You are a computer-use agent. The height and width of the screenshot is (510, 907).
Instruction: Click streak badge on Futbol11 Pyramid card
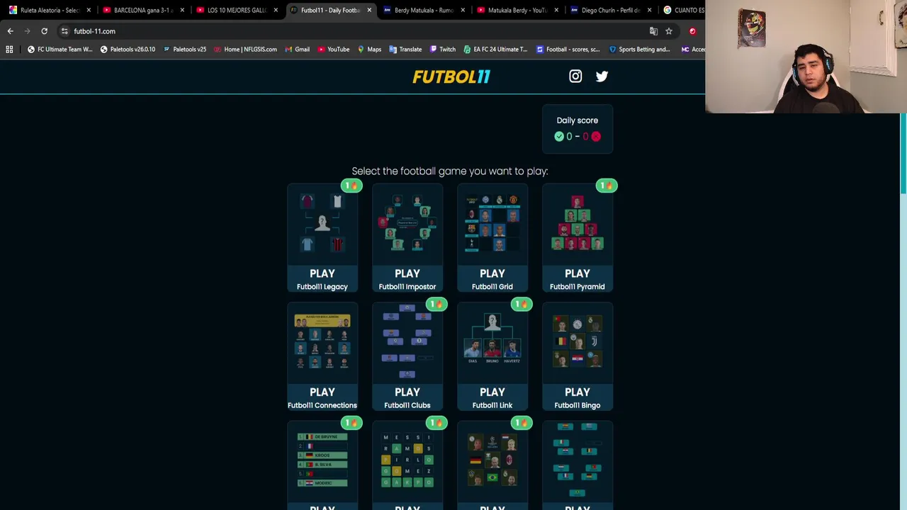607,186
